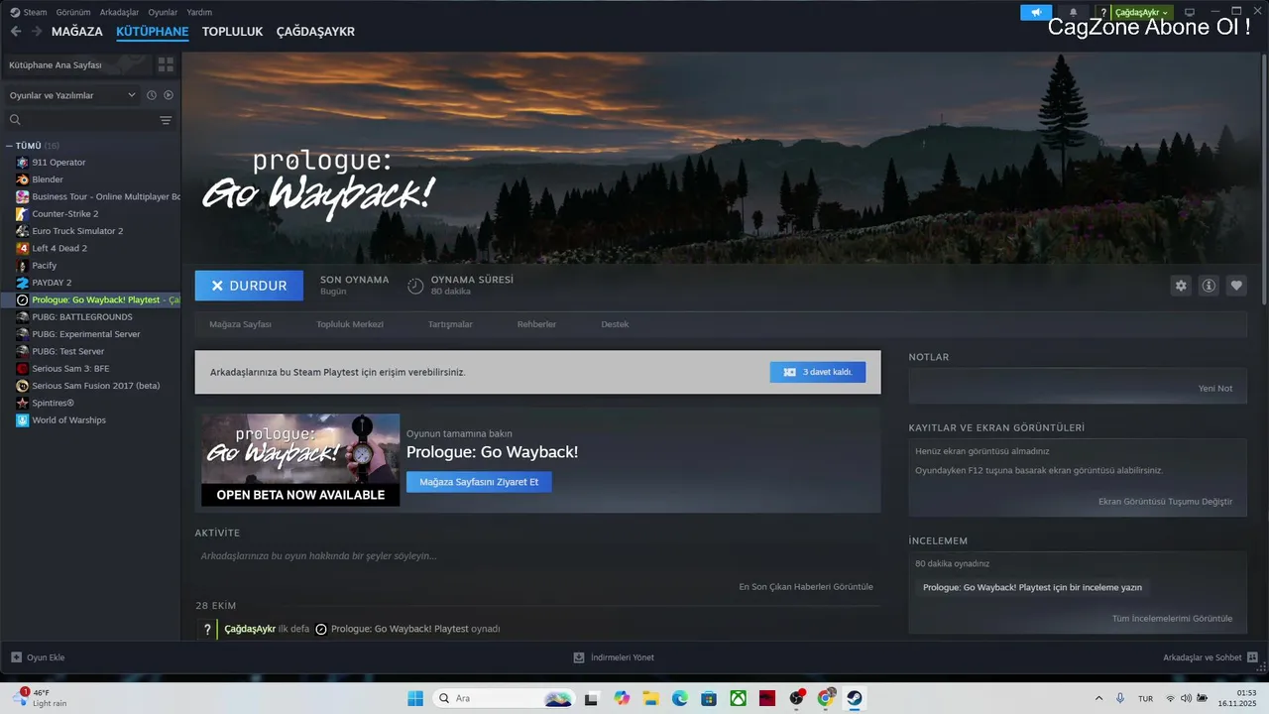
Task: Go back with the left arrow
Action: pyautogui.click(x=16, y=32)
